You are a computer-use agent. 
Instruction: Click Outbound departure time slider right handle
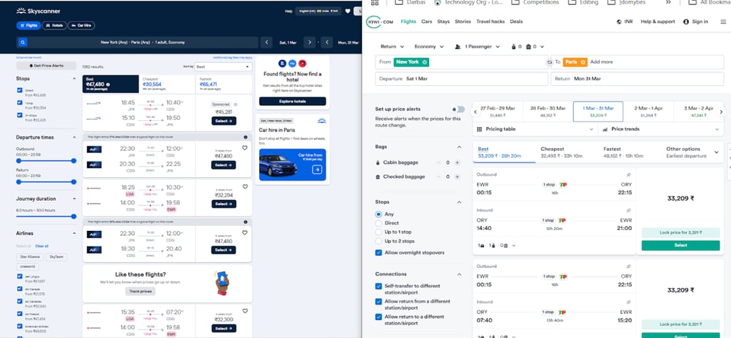point(74,161)
